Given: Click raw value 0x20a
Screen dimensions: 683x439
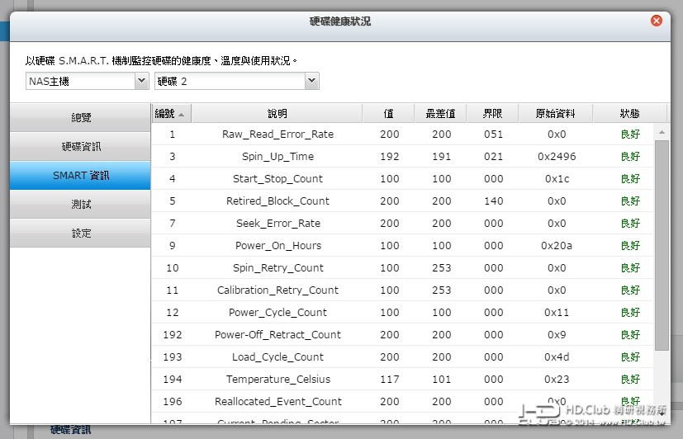Looking at the screenshot, I should click(557, 245).
